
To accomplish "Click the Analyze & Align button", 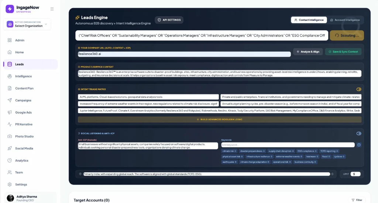I will click(x=308, y=52).
